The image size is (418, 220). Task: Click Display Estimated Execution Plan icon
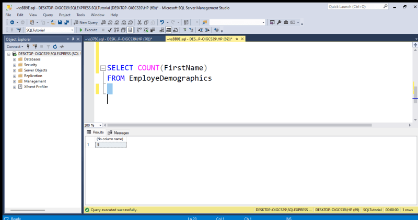click(117, 30)
